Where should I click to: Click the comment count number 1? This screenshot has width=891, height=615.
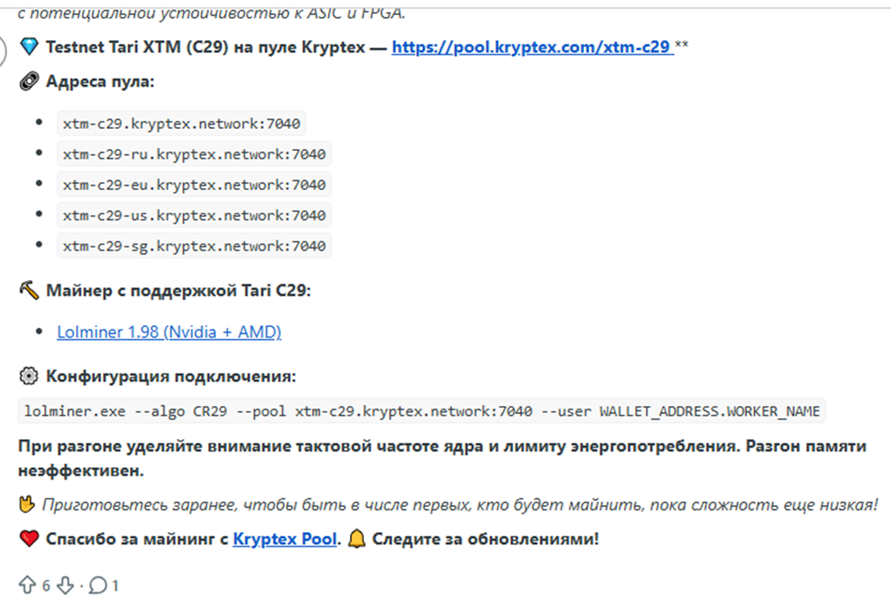115,585
